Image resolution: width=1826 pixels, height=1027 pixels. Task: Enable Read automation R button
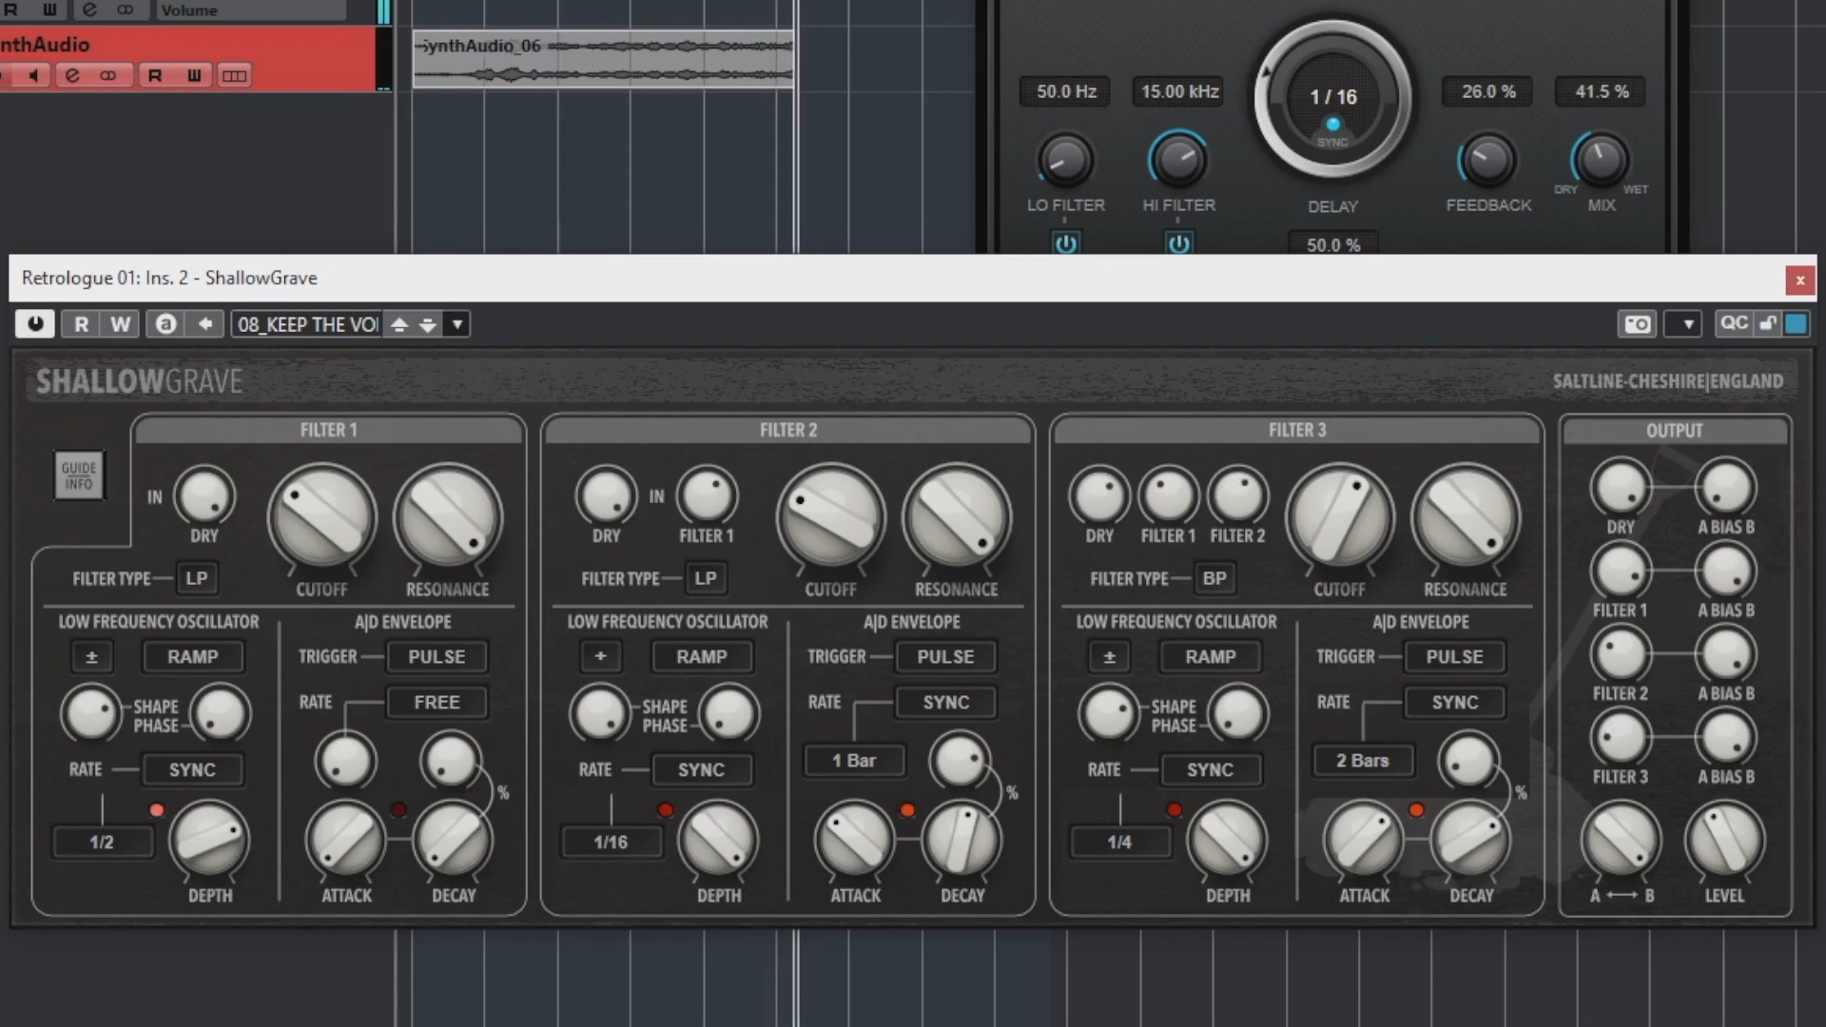click(x=82, y=324)
